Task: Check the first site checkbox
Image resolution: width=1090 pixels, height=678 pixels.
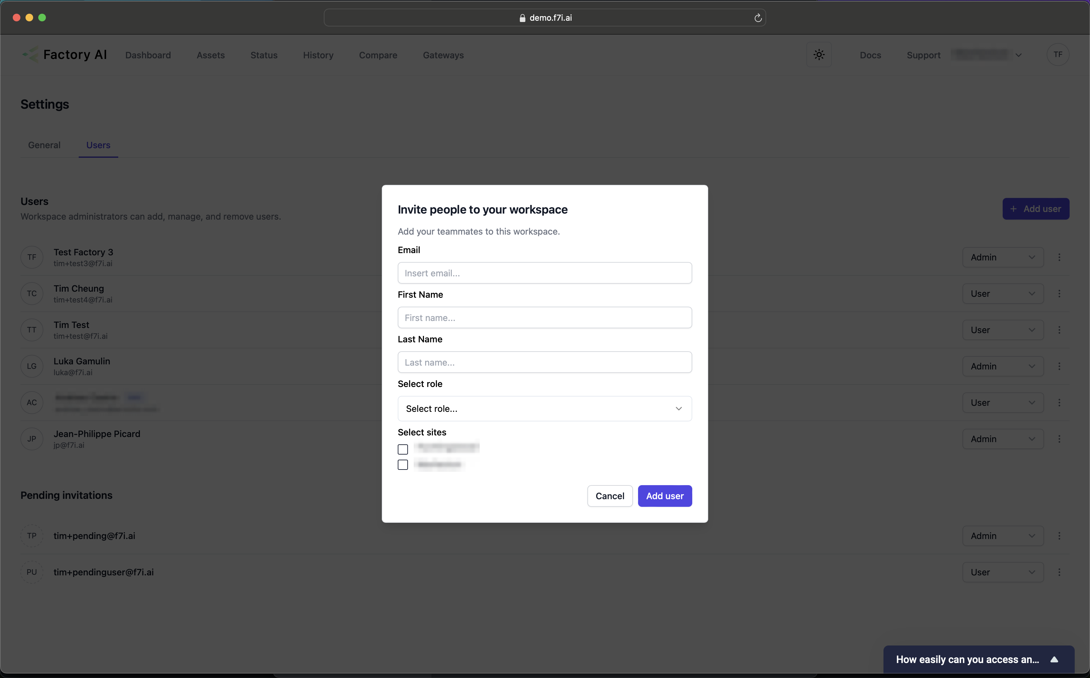Action: [403, 449]
